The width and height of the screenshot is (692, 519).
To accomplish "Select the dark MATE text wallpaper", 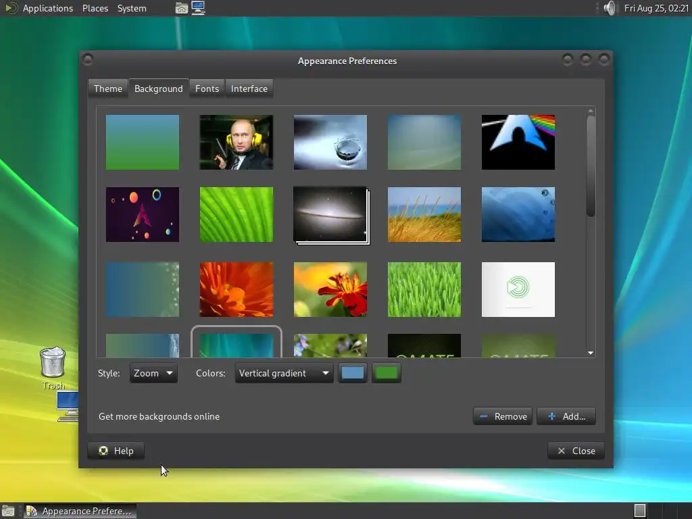I will click(424, 345).
